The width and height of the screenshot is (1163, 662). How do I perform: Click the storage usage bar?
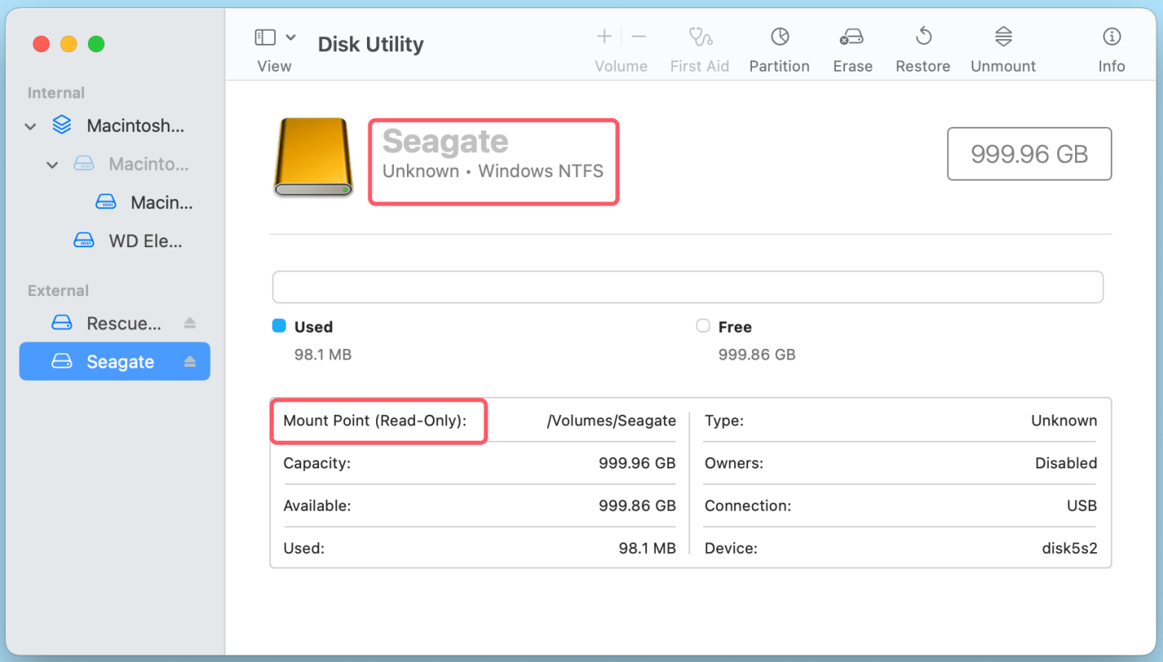[x=688, y=286]
